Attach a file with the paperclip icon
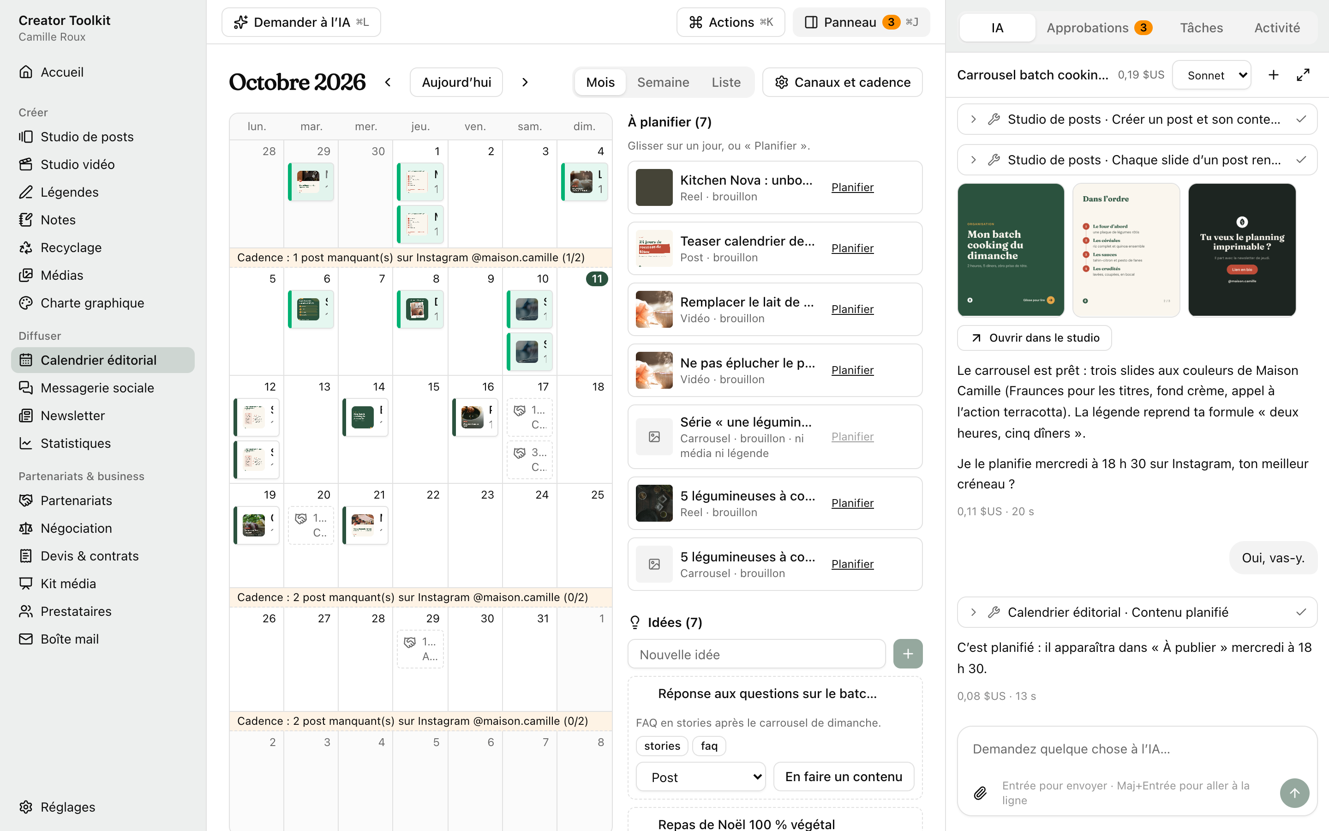1329x831 pixels. point(980,793)
